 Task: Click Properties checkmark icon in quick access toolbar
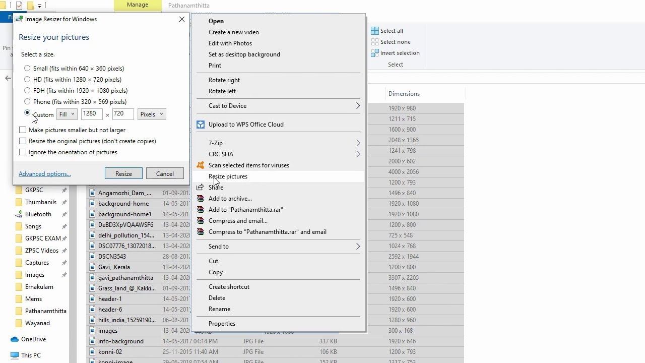coord(19,6)
